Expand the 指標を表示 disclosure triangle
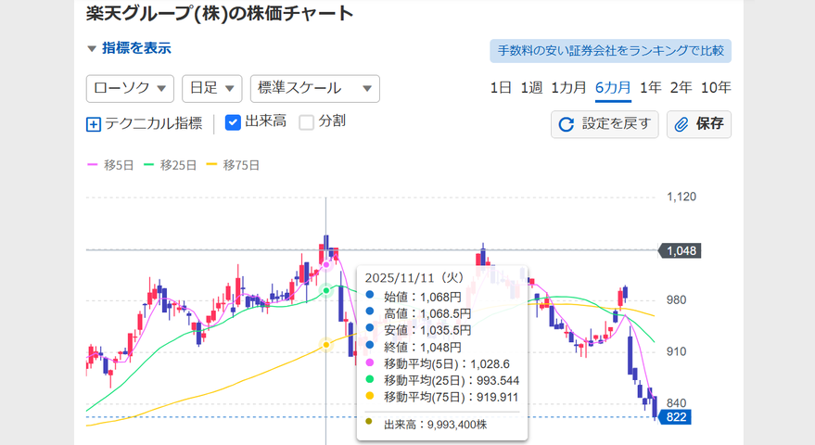The image size is (815, 445). (x=92, y=49)
